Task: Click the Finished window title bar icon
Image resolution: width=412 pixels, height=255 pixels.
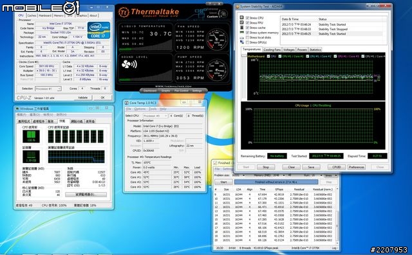Action: (215, 163)
